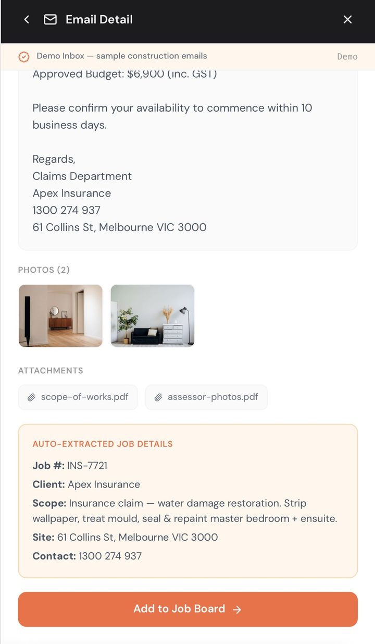Image resolution: width=375 pixels, height=644 pixels.
Task: Click the email signature phone number 1300 274 937
Action: point(67,210)
